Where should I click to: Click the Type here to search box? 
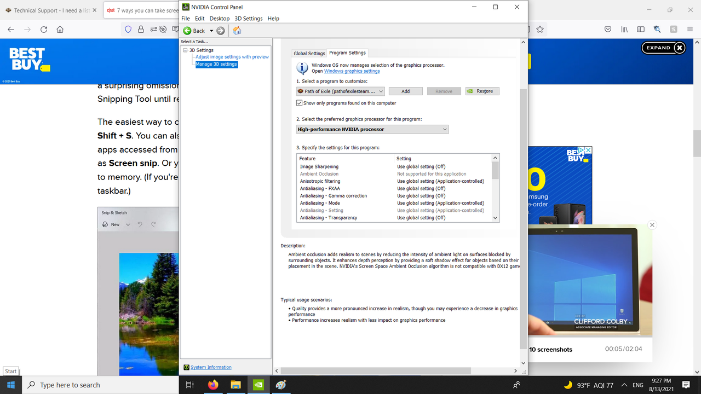(x=100, y=385)
